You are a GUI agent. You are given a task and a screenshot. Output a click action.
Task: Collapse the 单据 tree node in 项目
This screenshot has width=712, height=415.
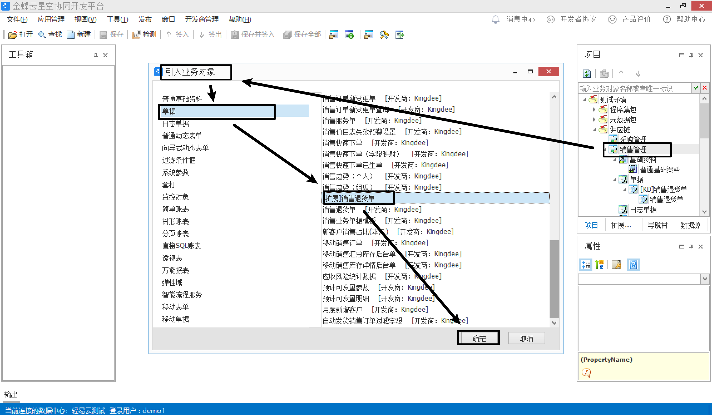pyautogui.click(x=614, y=180)
